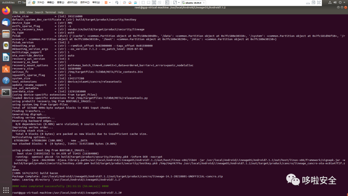This screenshot has width=348, height=196.
Task: Toggle the thumbnail bar layout icon
Action: coord(149,3)
